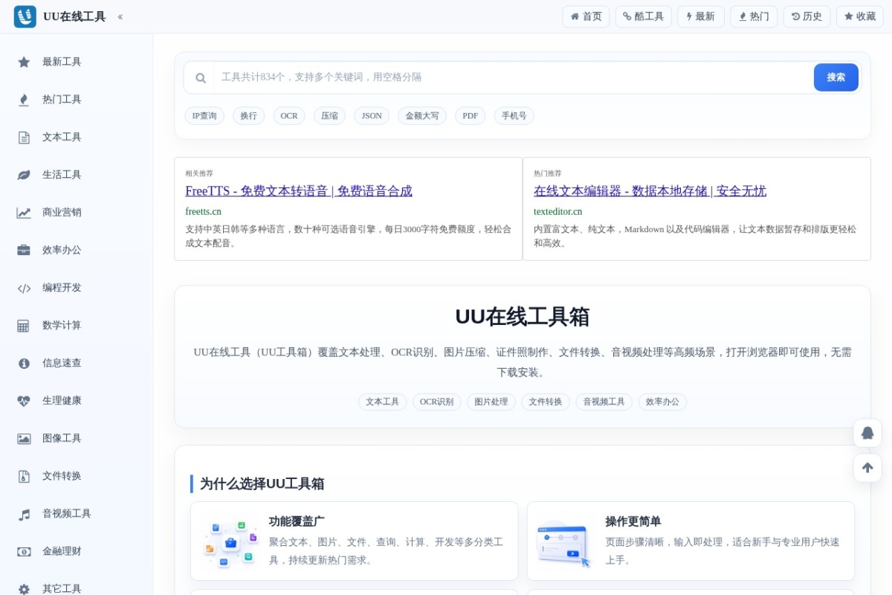
Task: Click the floating QQ contact icon
Action: [x=867, y=433]
